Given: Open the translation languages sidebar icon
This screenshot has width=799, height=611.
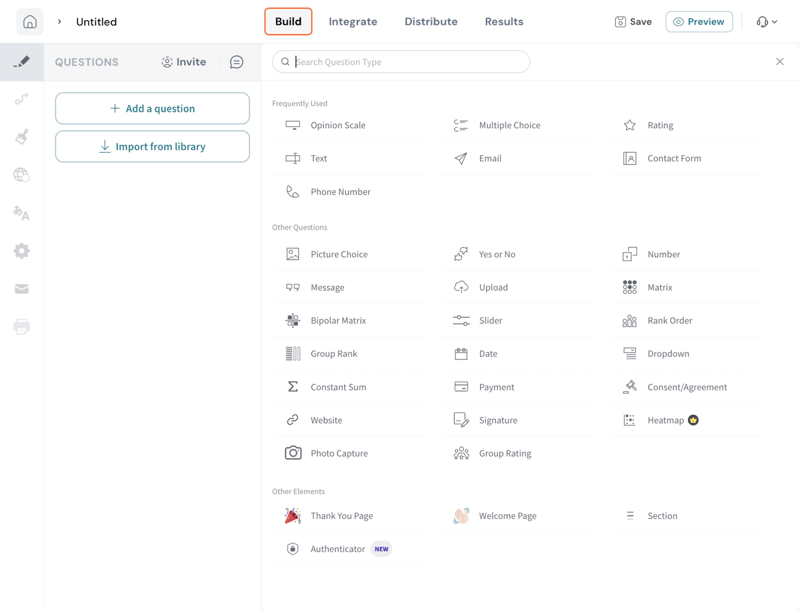Looking at the screenshot, I should point(21,213).
